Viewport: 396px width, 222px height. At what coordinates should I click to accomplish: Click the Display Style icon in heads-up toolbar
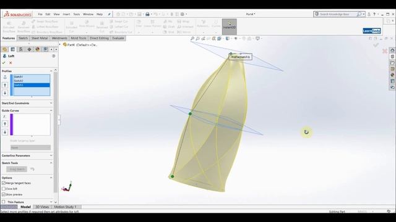click(228, 38)
